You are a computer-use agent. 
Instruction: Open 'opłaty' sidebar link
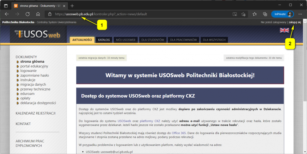(25, 98)
